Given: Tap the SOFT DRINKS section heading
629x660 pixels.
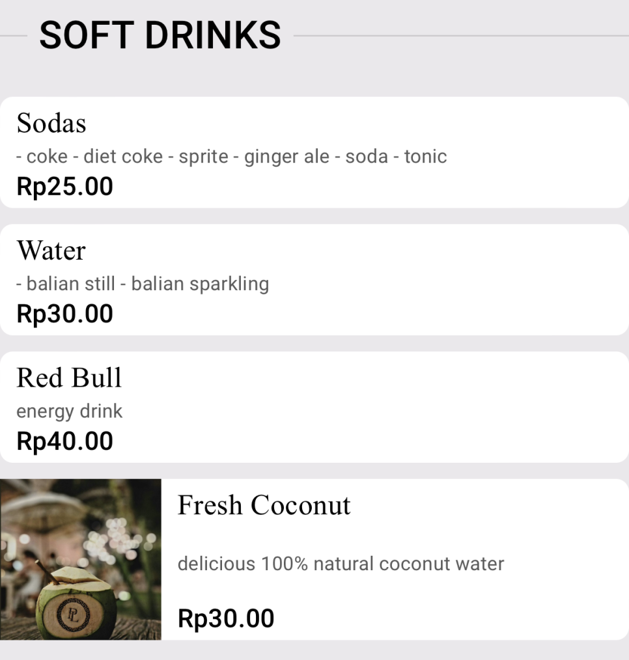Looking at the screenshot, I should [160, 35].
